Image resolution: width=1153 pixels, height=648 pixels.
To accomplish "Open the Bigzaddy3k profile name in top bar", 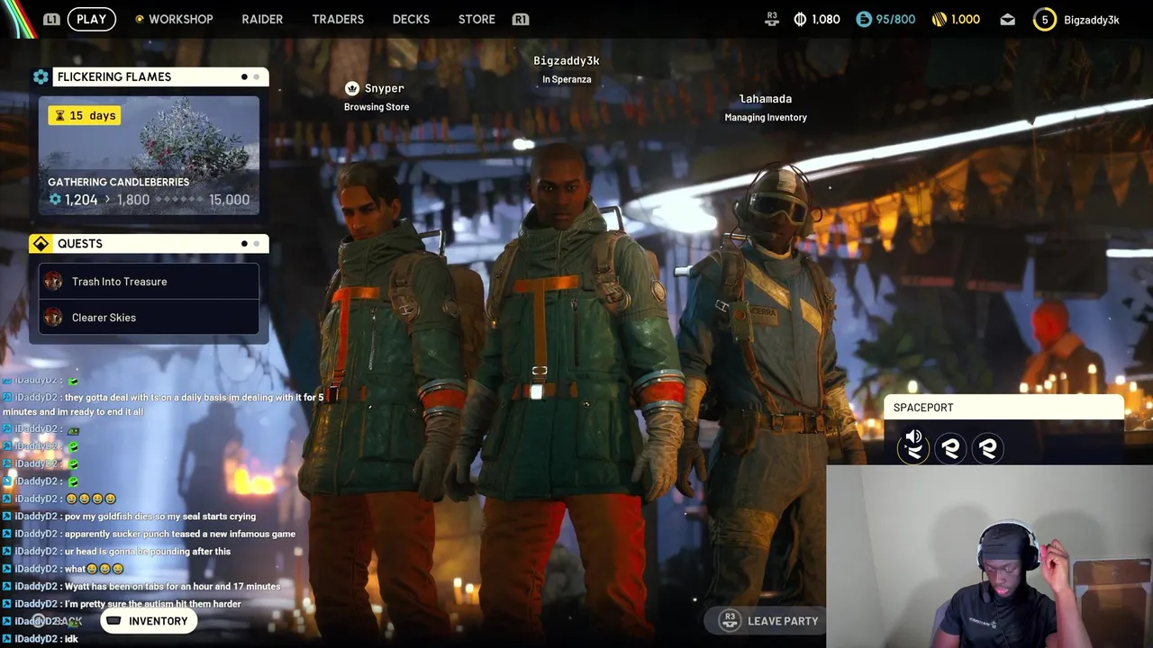I will tap(1092, 20).
